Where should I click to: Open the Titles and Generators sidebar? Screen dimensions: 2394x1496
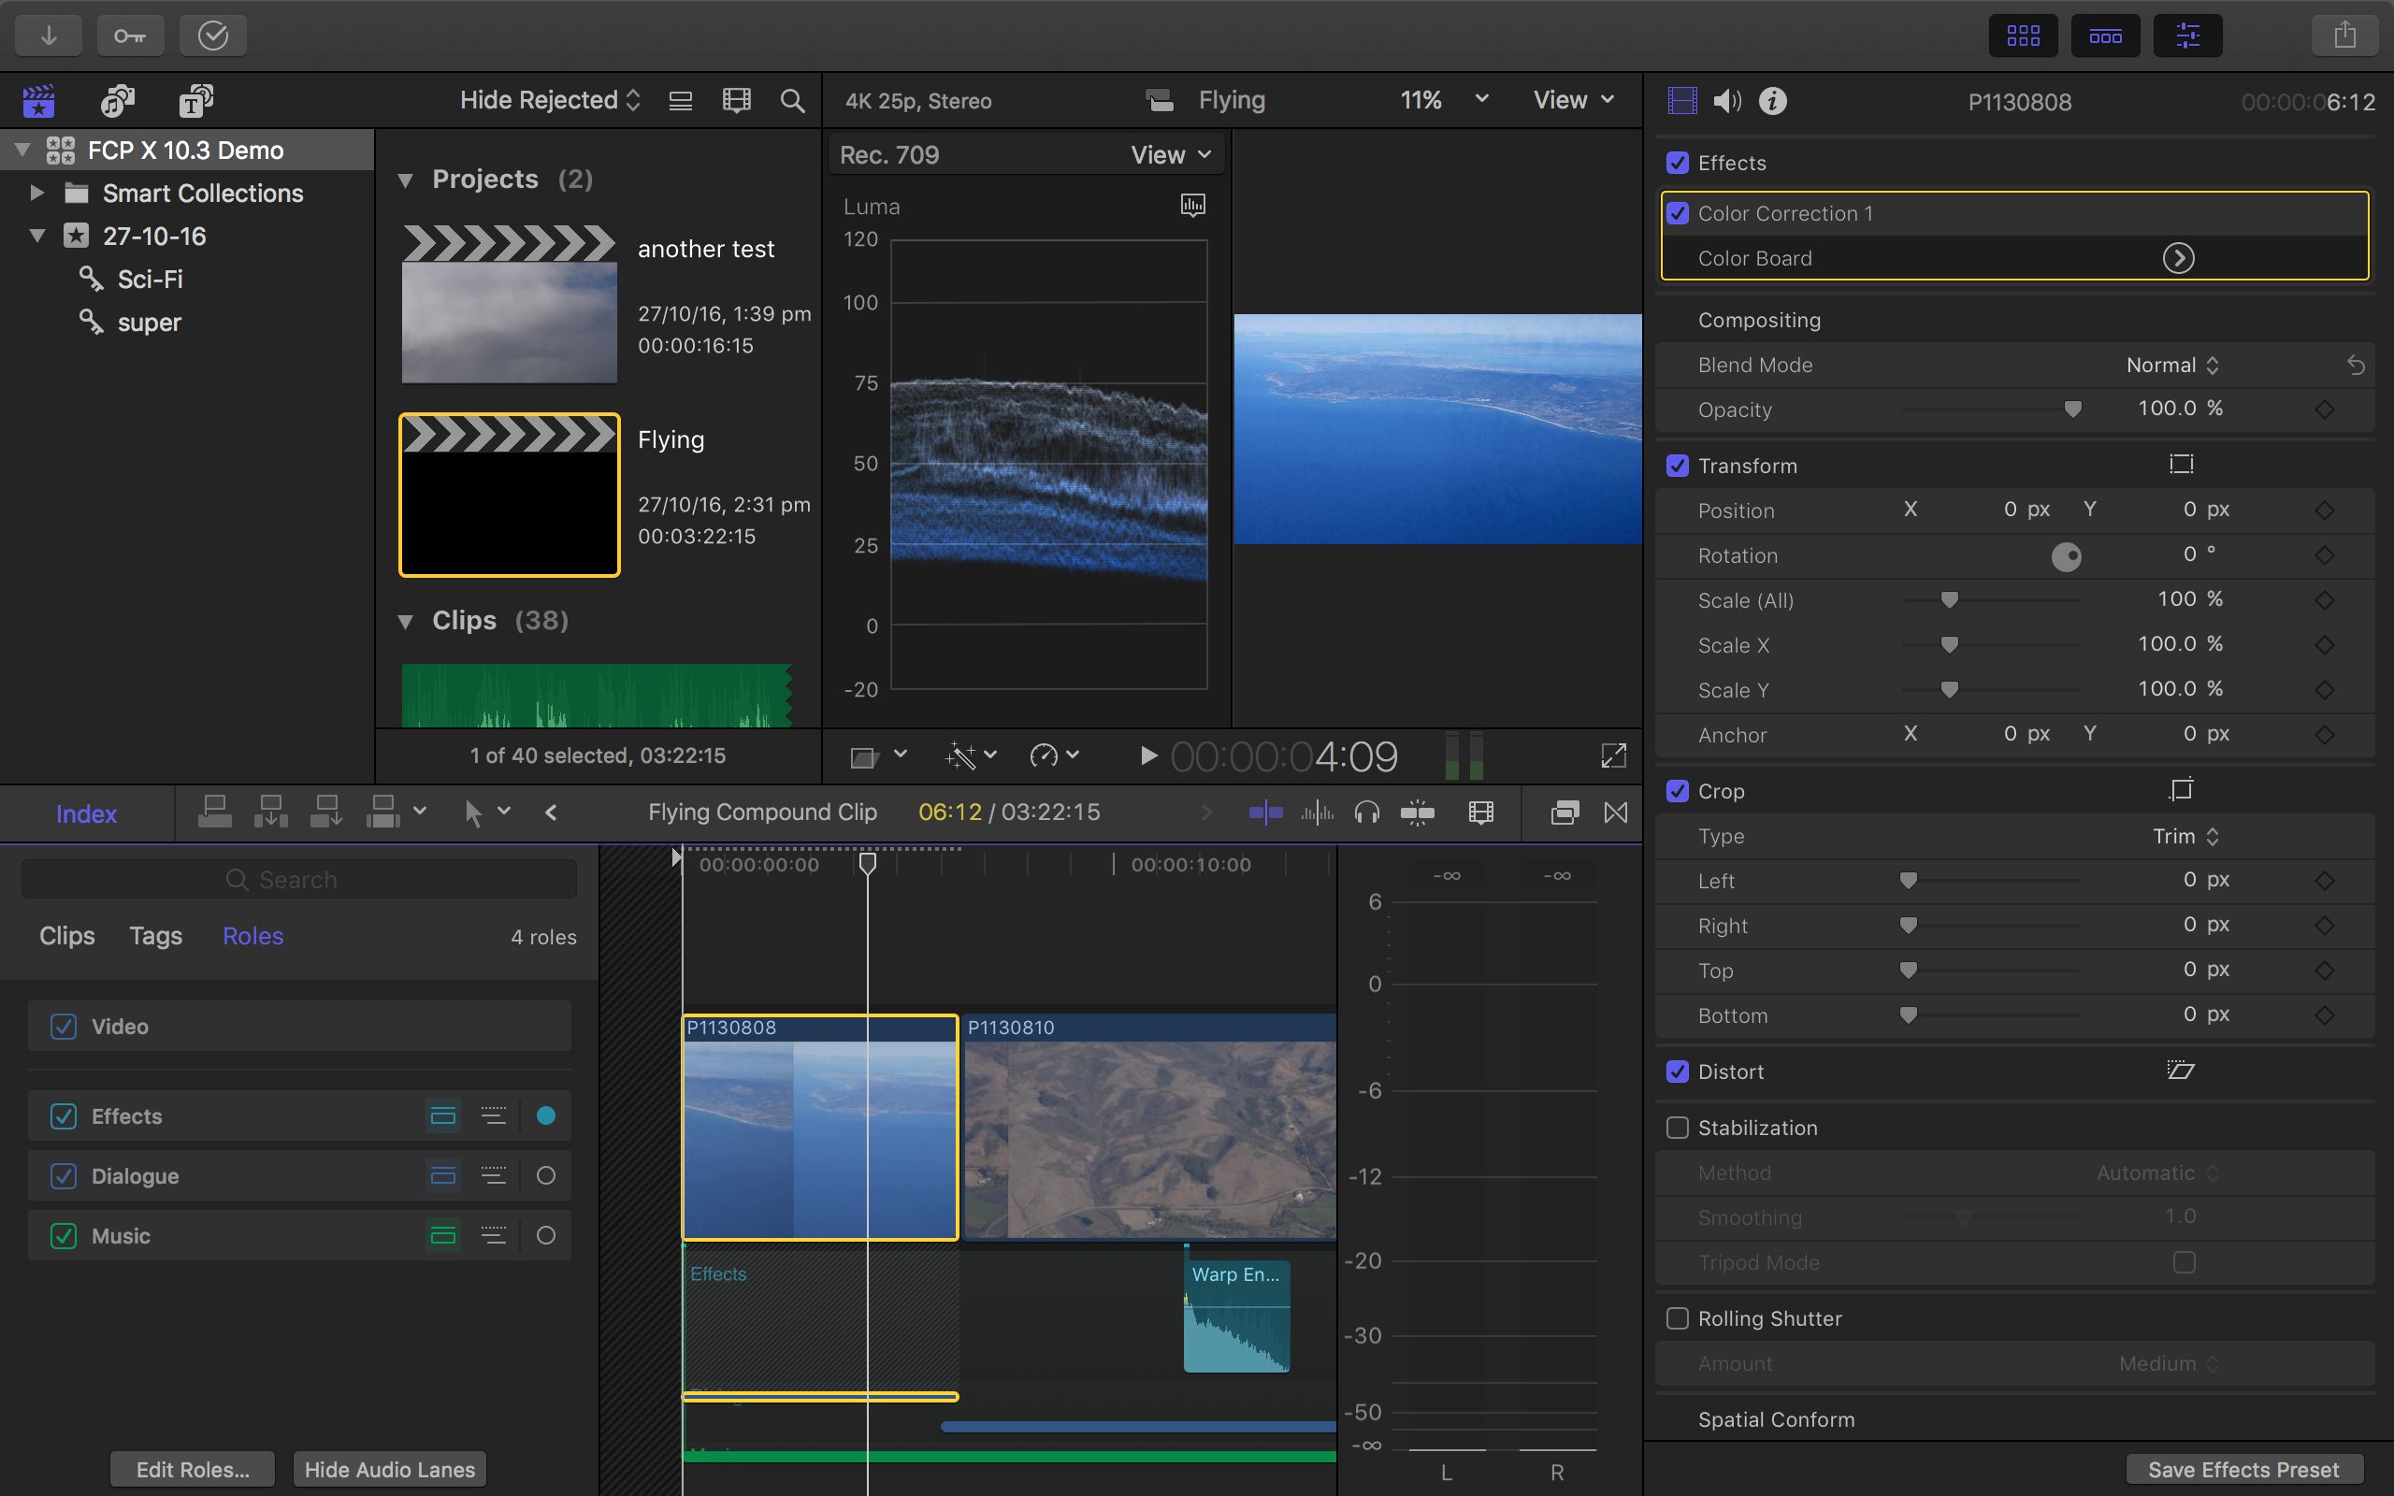(x=195, y=101)
